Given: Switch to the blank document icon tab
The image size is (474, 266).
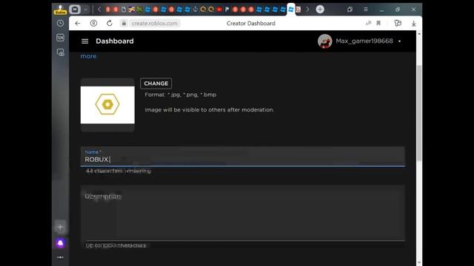Looking at the screenshot, I should (124, 10).
